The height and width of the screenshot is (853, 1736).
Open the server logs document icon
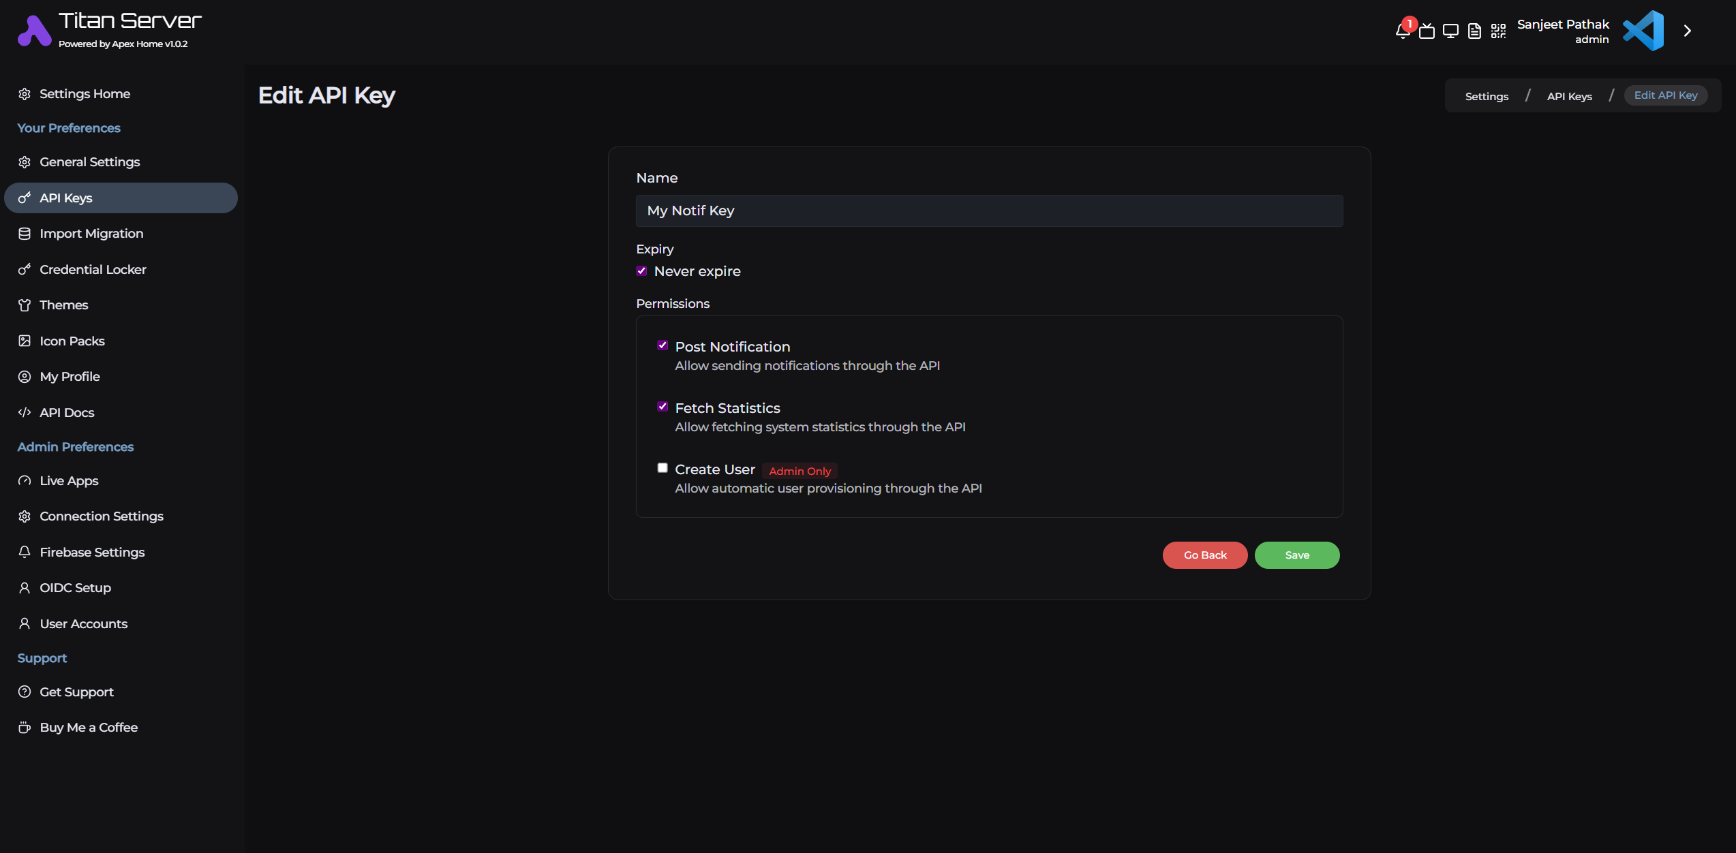(1474, 31)
